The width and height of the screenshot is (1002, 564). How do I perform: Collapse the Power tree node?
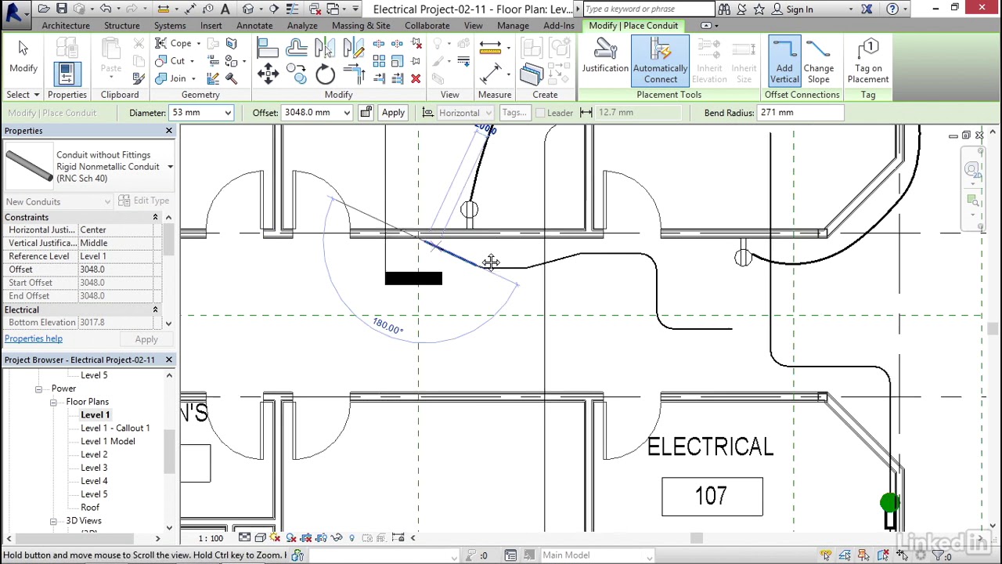pos(38,389)
